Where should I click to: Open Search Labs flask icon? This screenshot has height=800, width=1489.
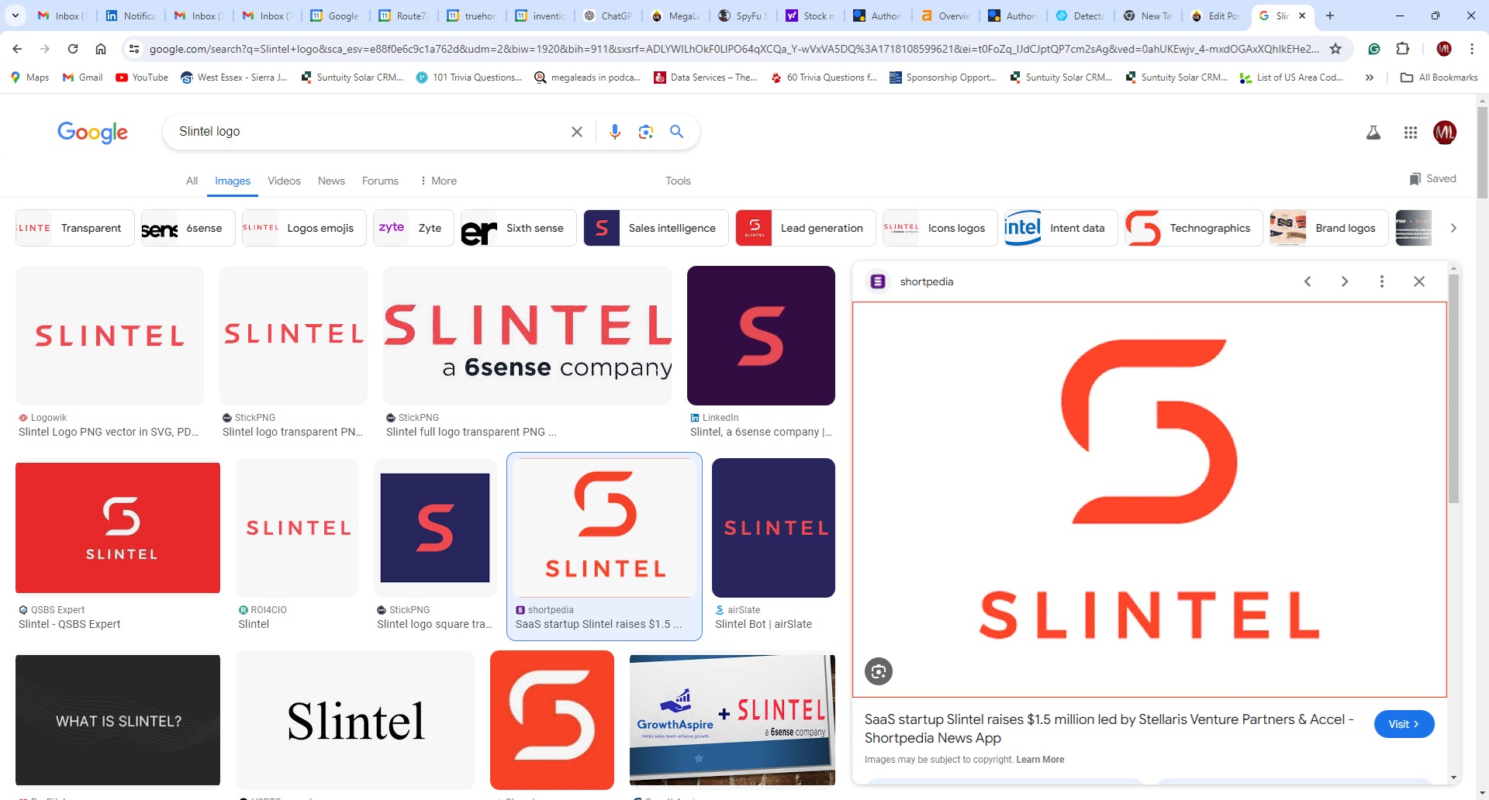click(x=1373, y=133)
